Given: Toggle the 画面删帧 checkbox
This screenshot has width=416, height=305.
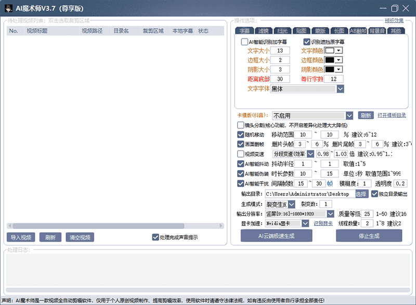Looking at the screenshot, I should pyautogui.click(x=240, y=144).
